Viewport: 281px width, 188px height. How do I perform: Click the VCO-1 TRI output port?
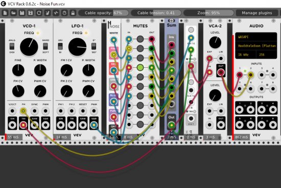click(x=24, y=125)
